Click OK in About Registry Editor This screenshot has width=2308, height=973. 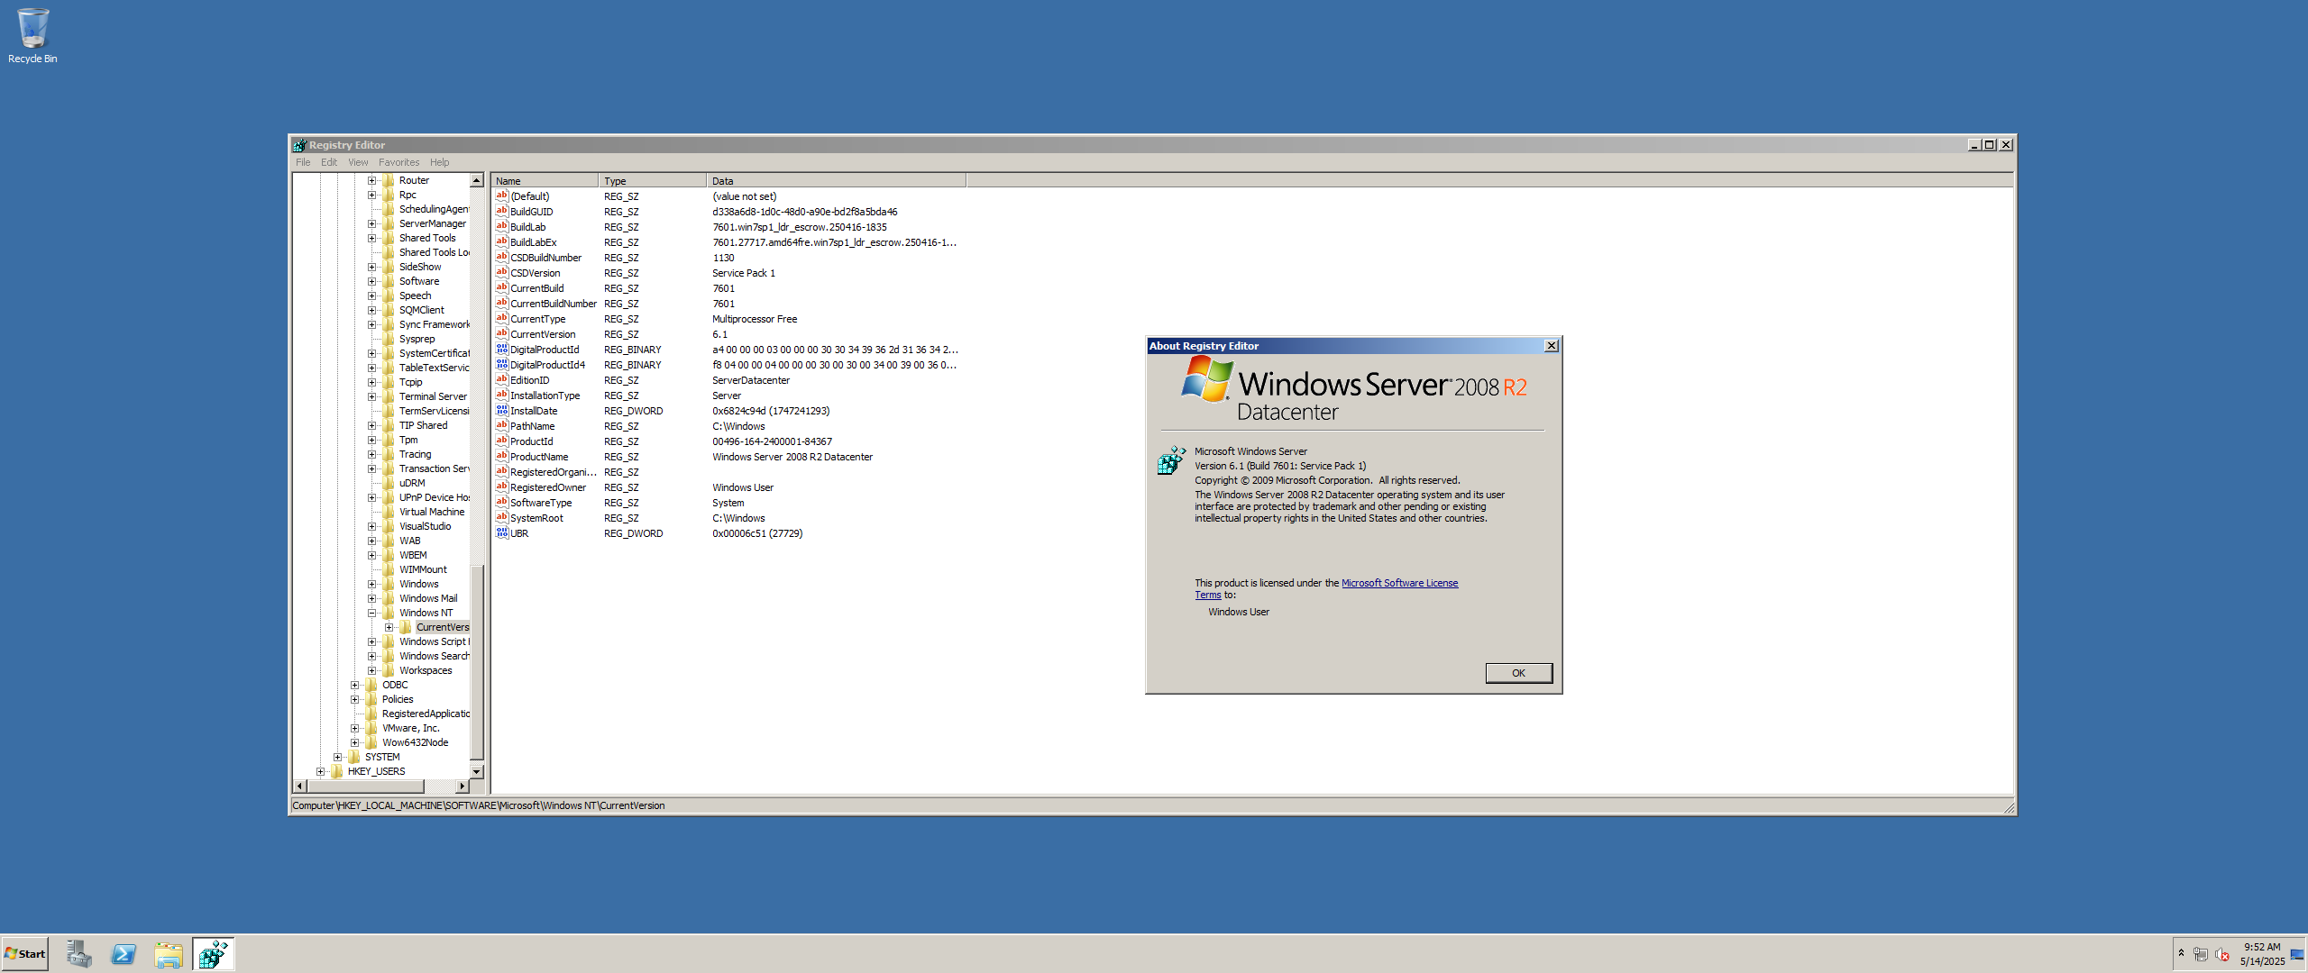tap(1518, 673)
